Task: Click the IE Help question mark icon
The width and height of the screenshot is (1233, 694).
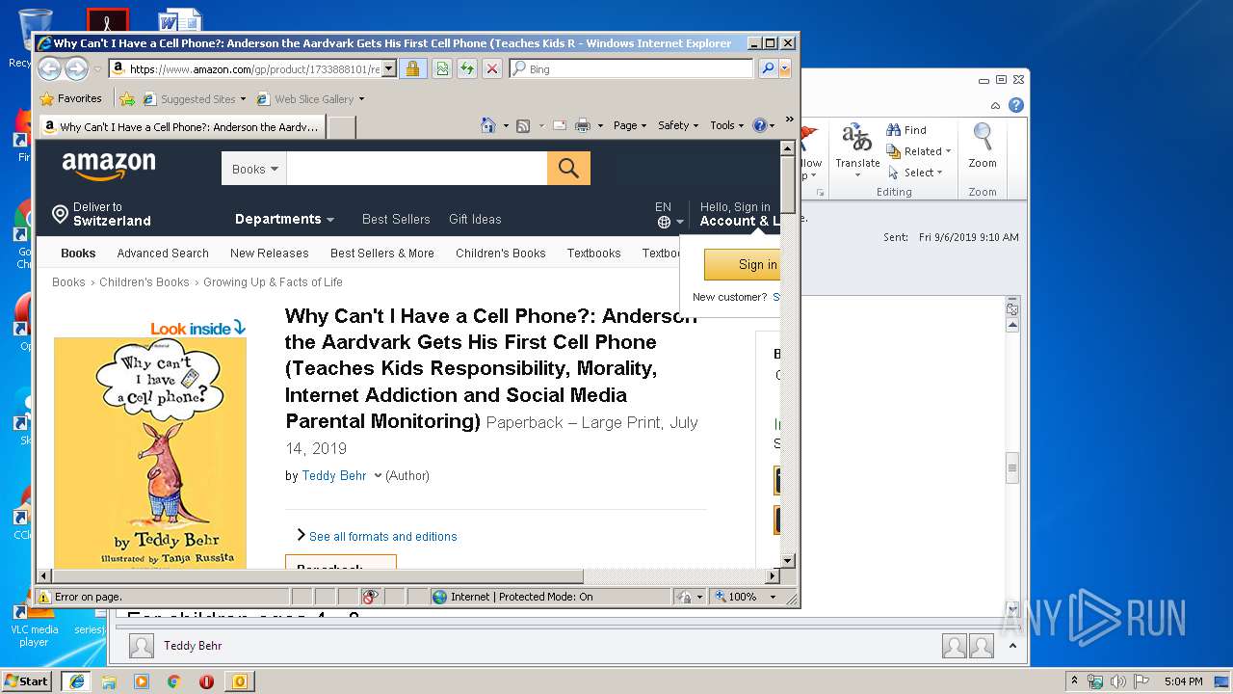Action: click(759, 125)
